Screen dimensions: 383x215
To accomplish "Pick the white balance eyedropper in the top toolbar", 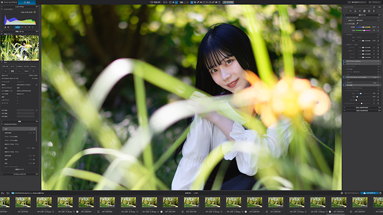I will coord(198,2).
